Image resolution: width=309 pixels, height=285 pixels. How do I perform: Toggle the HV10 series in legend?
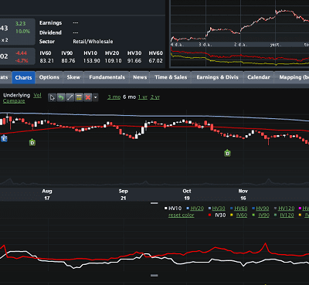(x=175, y=209)
